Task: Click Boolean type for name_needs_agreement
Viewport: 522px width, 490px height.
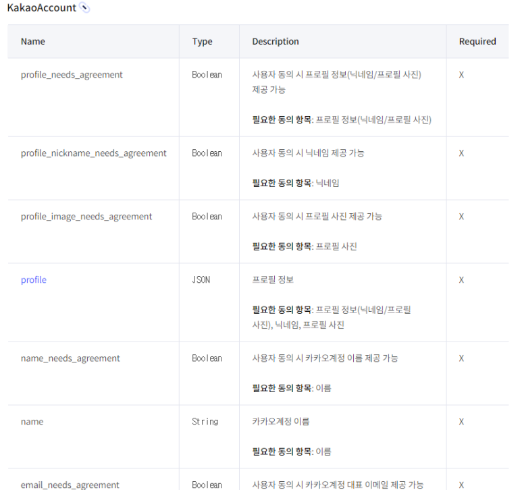Action: coord(207,358)
